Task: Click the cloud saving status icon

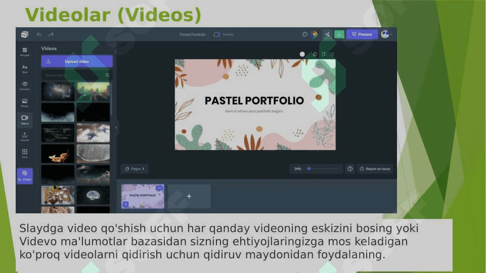Action: pos(216,34)
